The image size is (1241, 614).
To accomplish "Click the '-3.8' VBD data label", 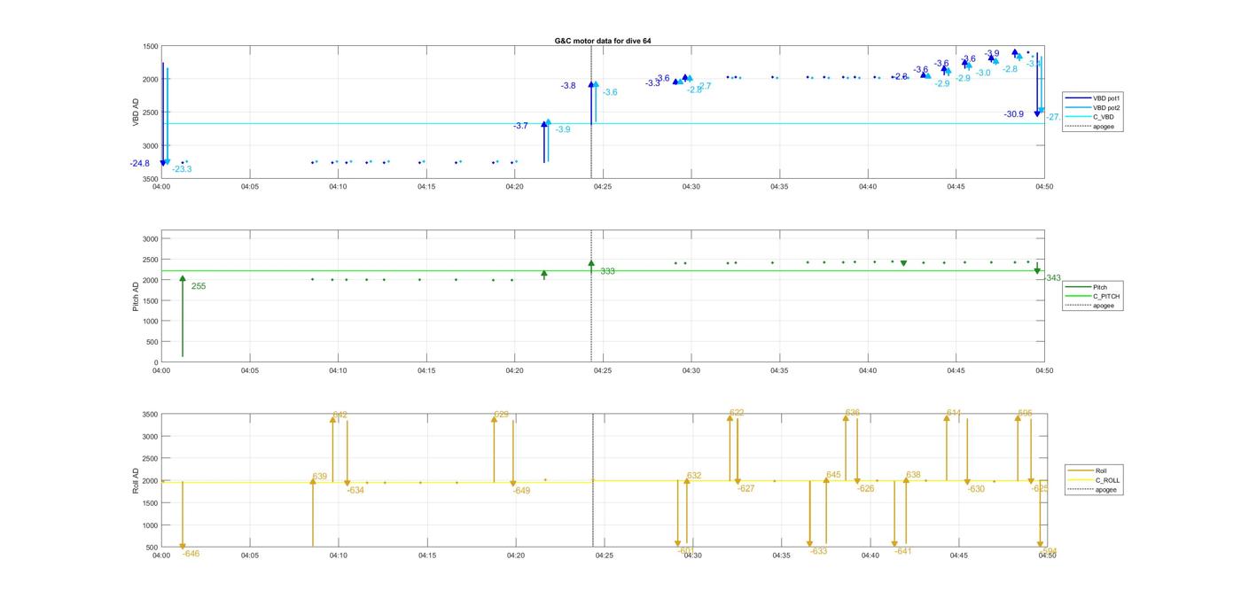I will point(568,86).
